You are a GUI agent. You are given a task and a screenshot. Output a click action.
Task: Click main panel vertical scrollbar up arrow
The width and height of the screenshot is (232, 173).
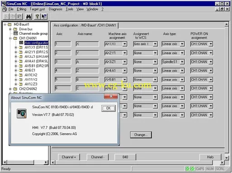coord(227,24)
